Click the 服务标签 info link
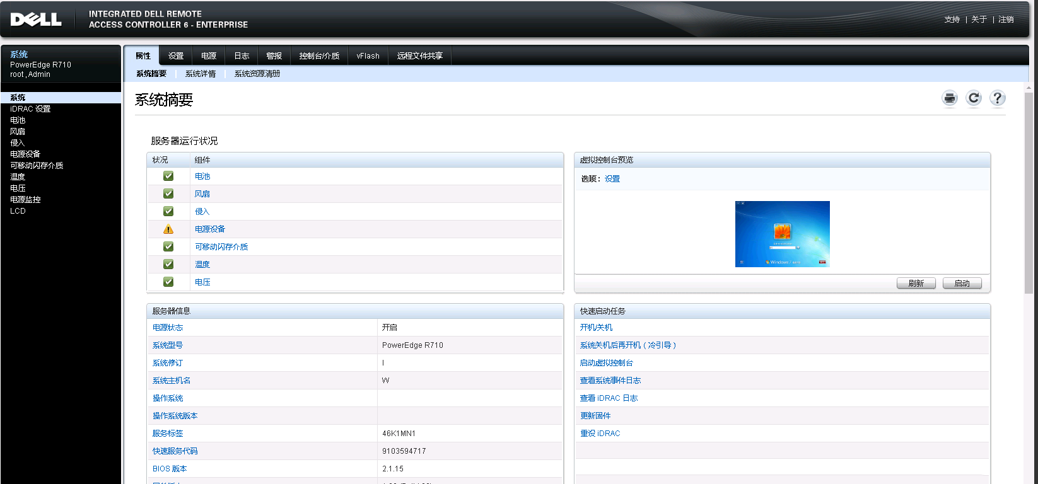This screenshot has height=484, width=1038. [168, 434]
